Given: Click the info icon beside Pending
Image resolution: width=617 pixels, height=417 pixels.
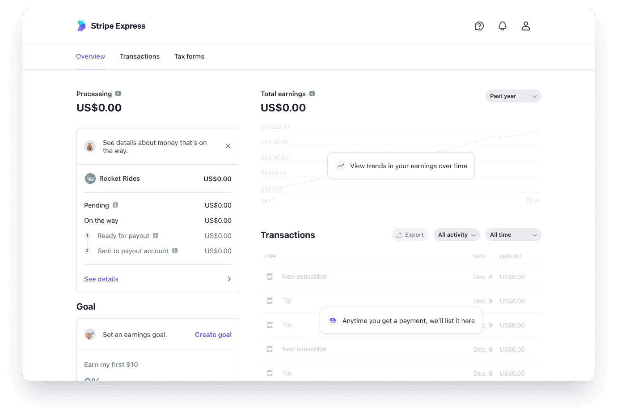Looking at the screenshot, I should (115, 205).
